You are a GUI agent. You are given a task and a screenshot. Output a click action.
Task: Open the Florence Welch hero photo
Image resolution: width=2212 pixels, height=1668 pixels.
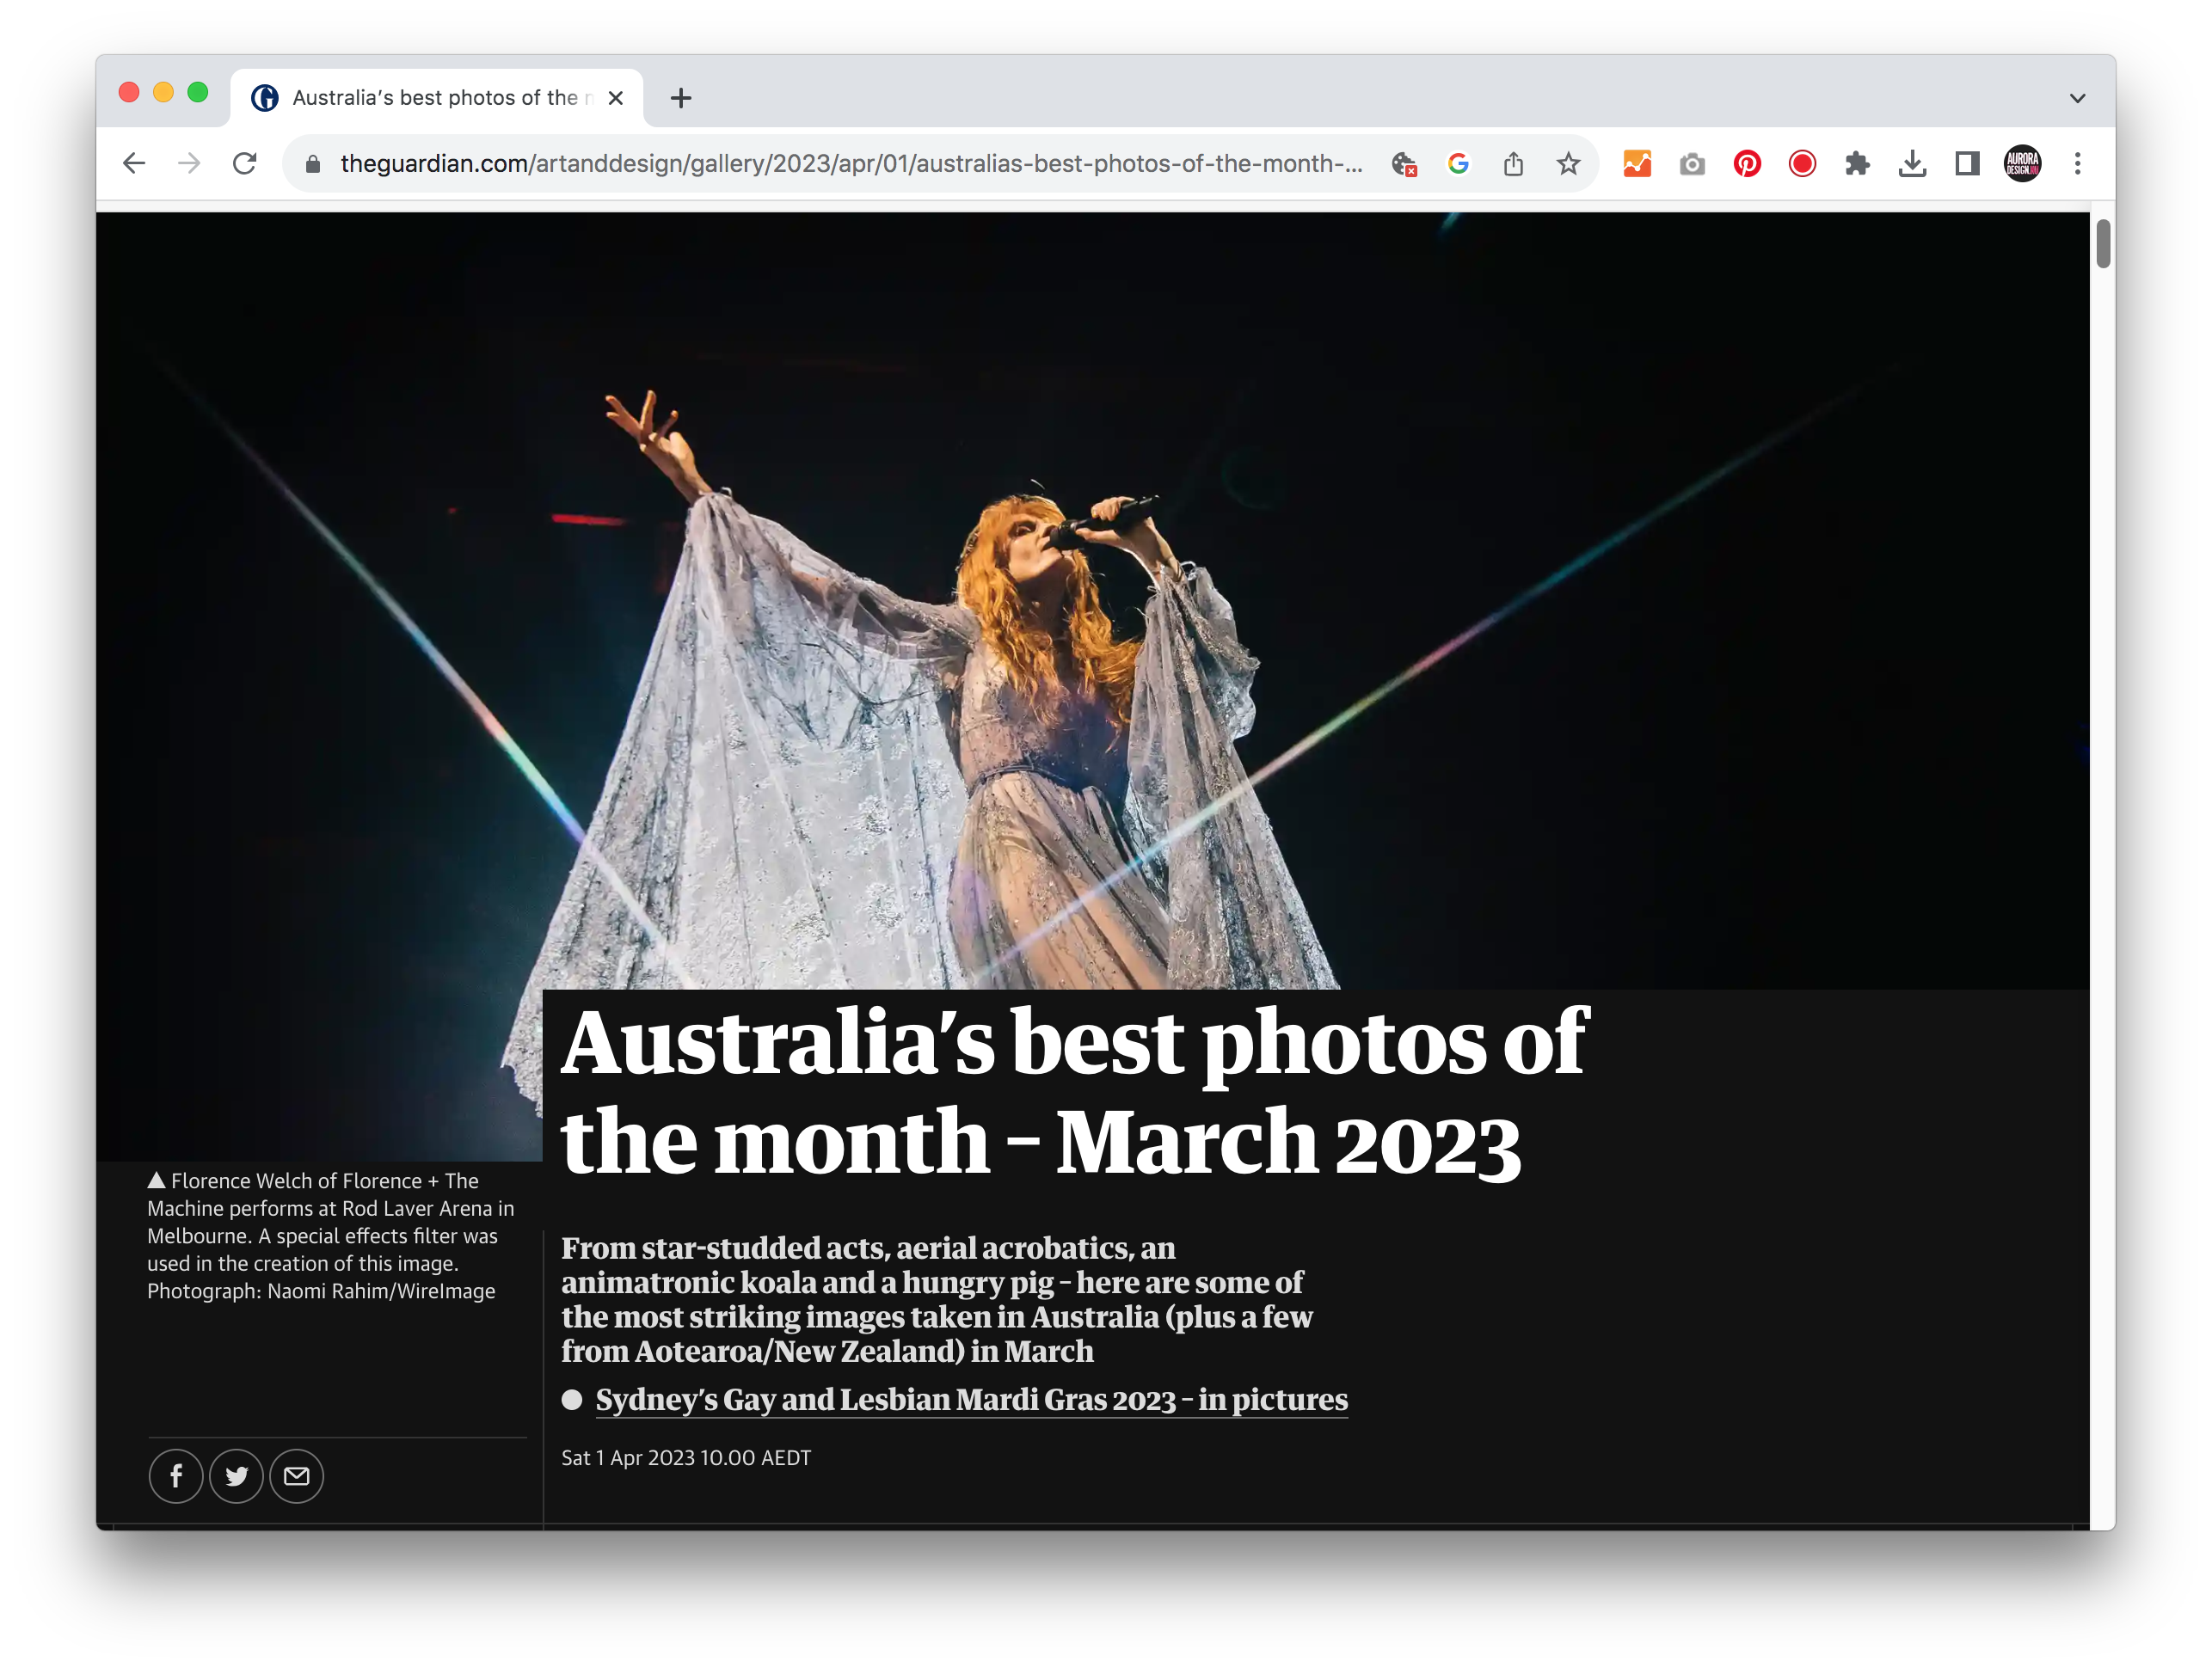coord(1092,600)
